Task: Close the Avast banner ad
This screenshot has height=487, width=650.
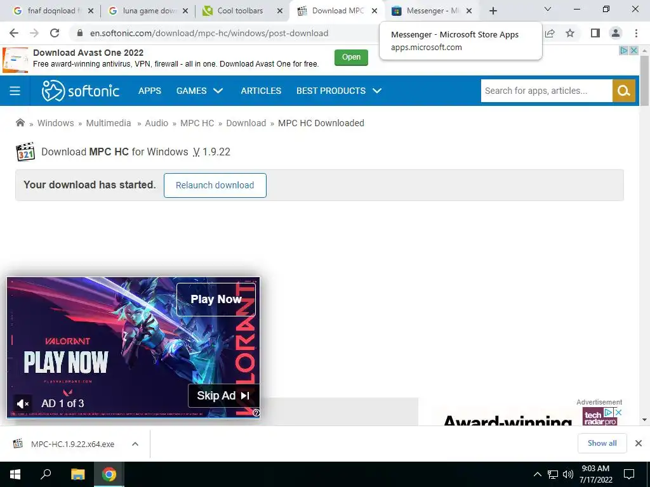Action: tap(634, 51)
